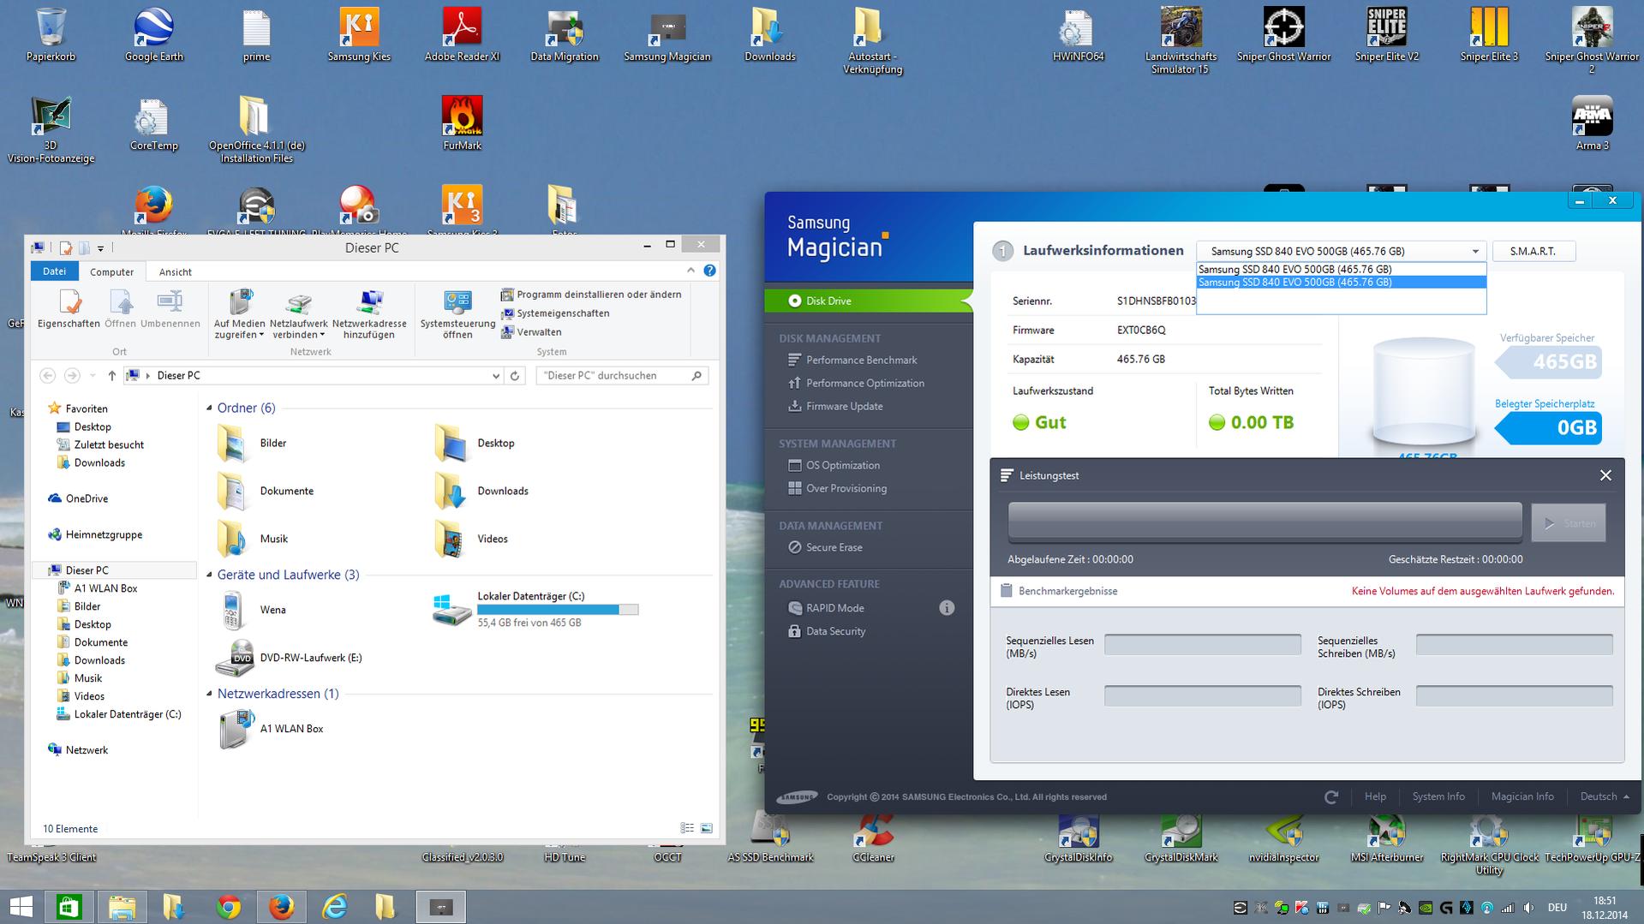The image size is (1644, 924).
Task: Click the taskbar volume icon
Action: click(x=1528, y=908)
